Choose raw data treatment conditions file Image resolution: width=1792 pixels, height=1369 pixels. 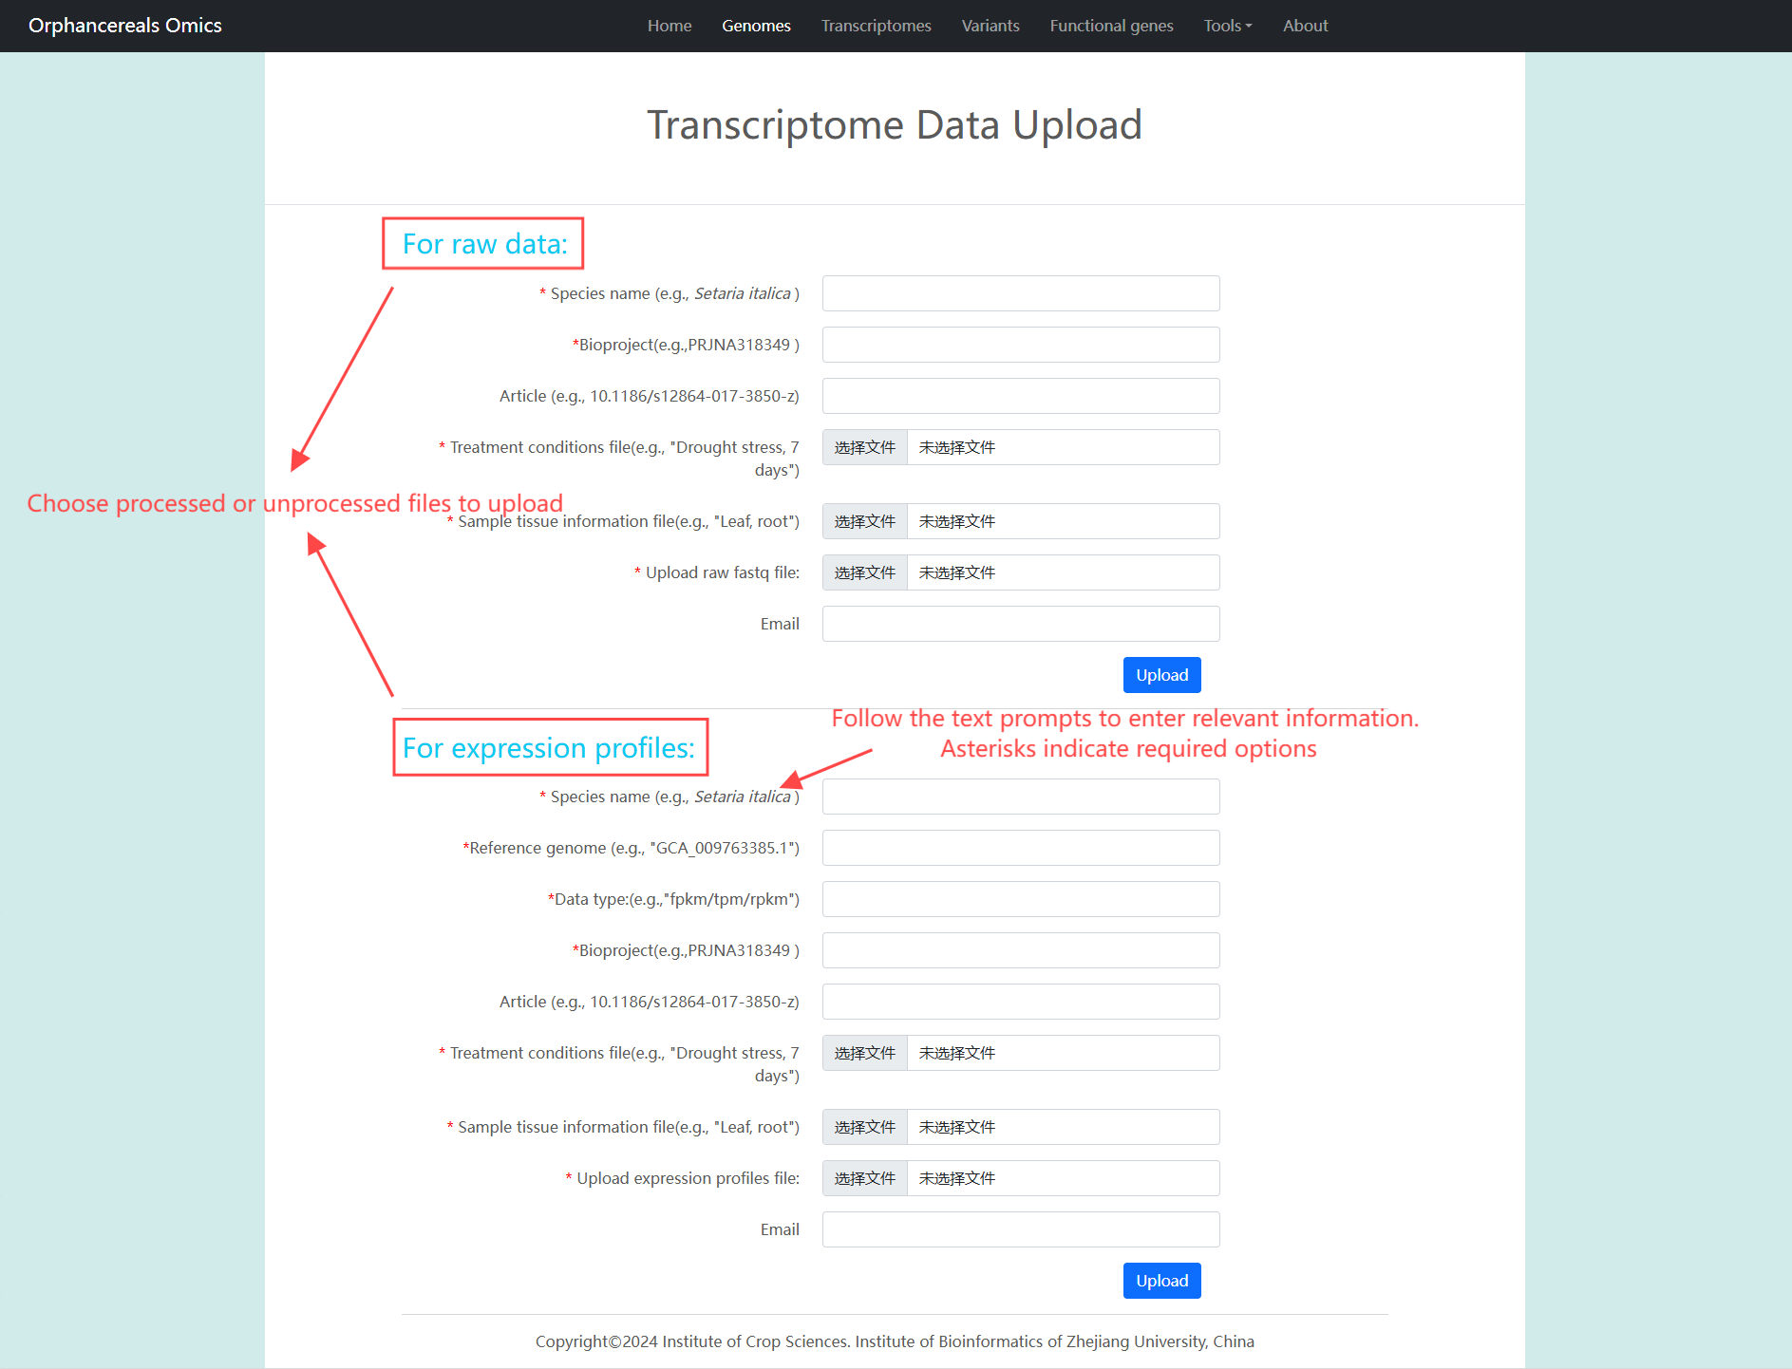(x=865, y=447)
